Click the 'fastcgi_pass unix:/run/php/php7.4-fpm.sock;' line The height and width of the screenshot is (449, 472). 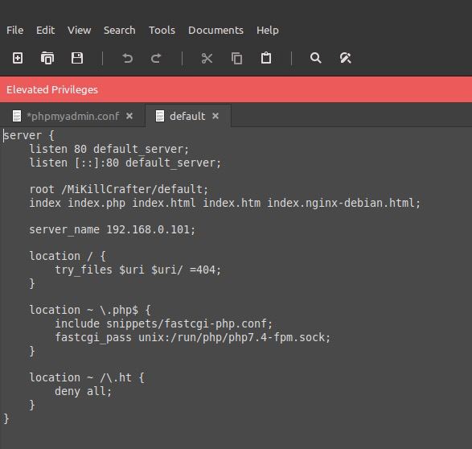pos(192,337)
